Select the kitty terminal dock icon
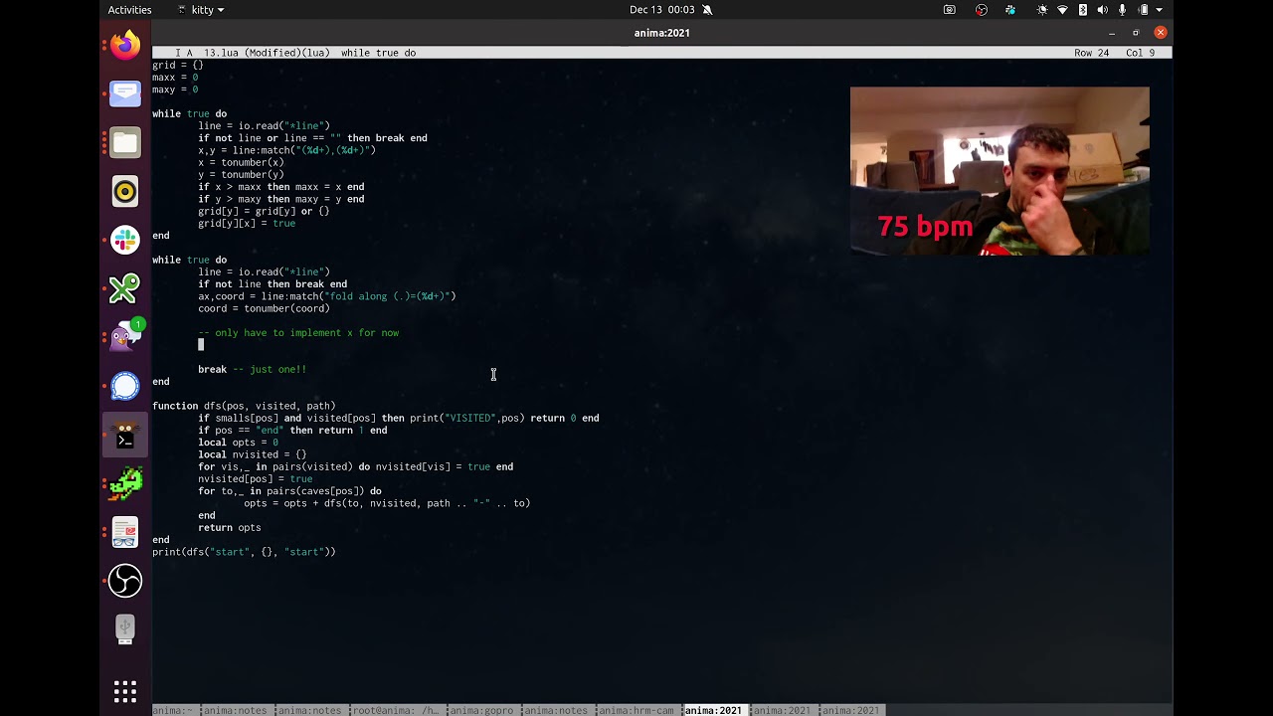1273x716 pixels. (x=125, y=435)
